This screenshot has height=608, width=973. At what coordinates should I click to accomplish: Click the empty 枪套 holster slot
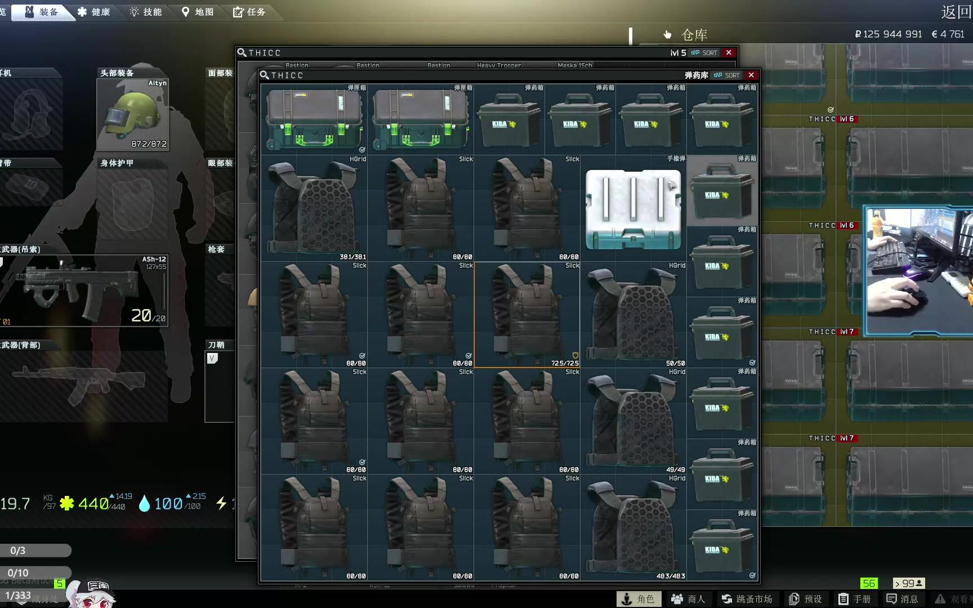pos(220,290)
